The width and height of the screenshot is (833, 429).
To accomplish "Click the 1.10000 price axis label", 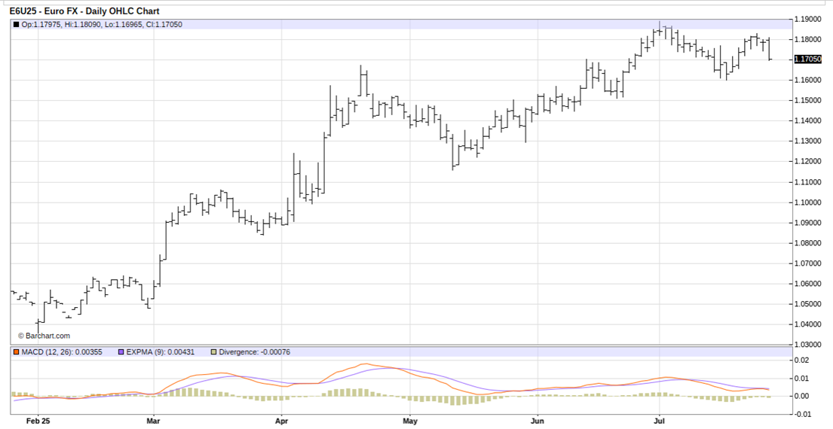I will coord(807,202).
